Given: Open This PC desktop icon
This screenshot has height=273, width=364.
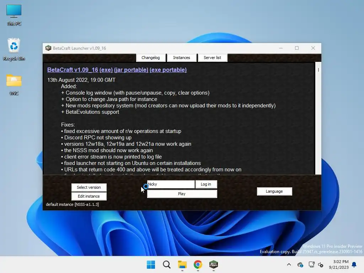Looking at the screenshot, I should [14, 15].
